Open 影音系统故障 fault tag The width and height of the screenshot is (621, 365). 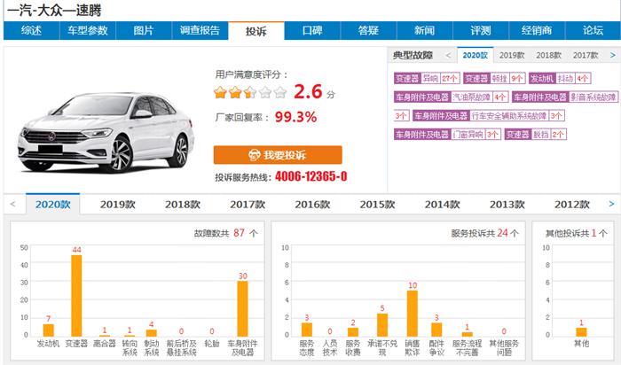[x=565, y=97]
